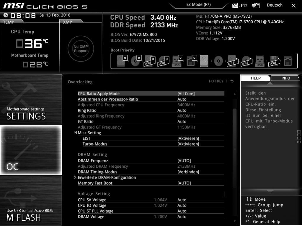Click the HOT KEY label
The width and height of the screenshot is (302, 226).
(216, 81)
